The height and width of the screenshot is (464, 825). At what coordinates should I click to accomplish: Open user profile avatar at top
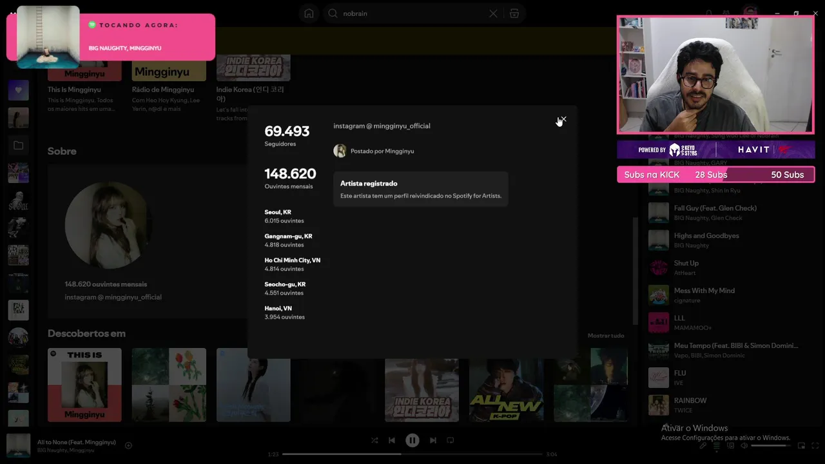coord(750,11)
